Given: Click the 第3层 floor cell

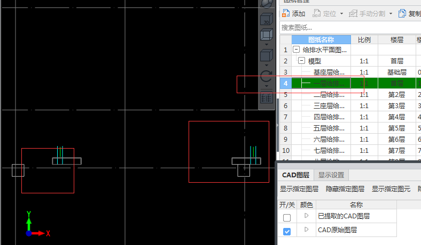Looking at the screenshot, I should coord(397,106).
